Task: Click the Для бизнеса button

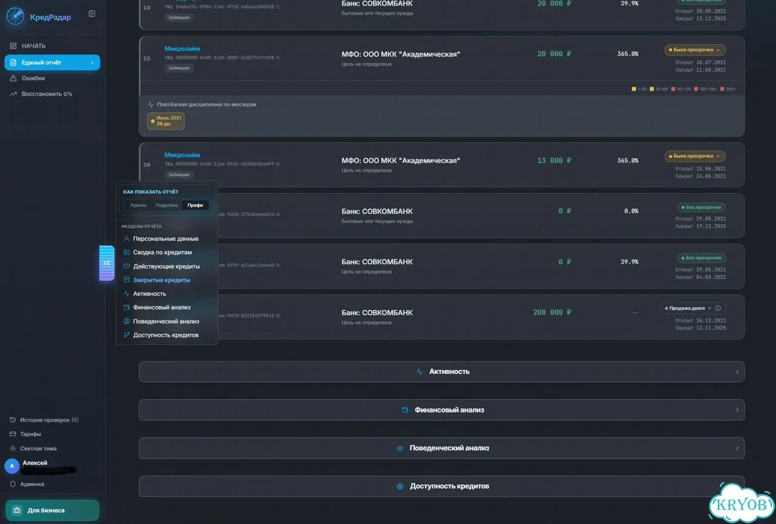Action: 52,510
